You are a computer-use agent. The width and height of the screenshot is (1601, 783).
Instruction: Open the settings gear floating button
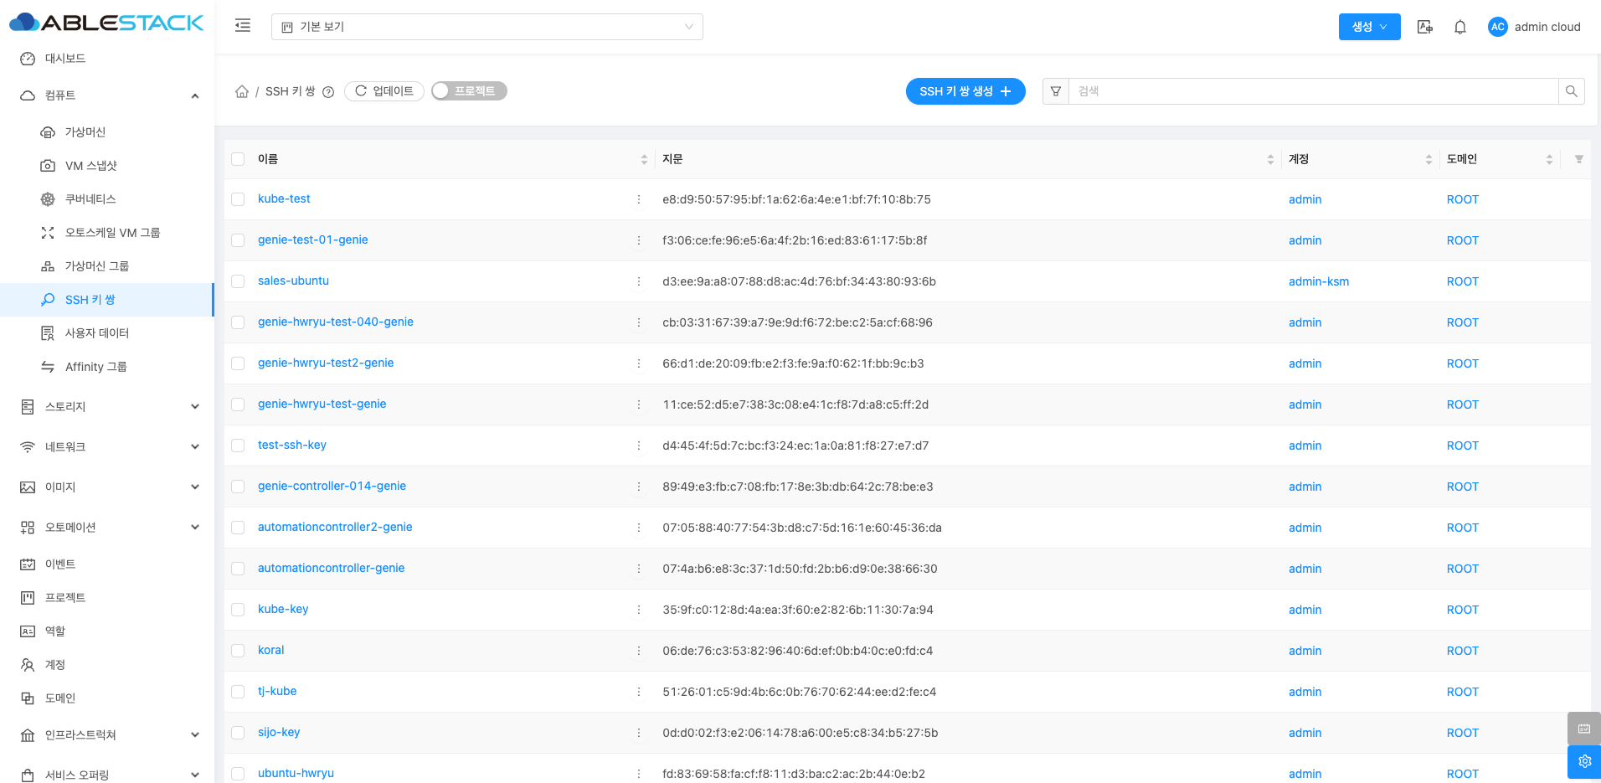click(x=1583, y=761)
